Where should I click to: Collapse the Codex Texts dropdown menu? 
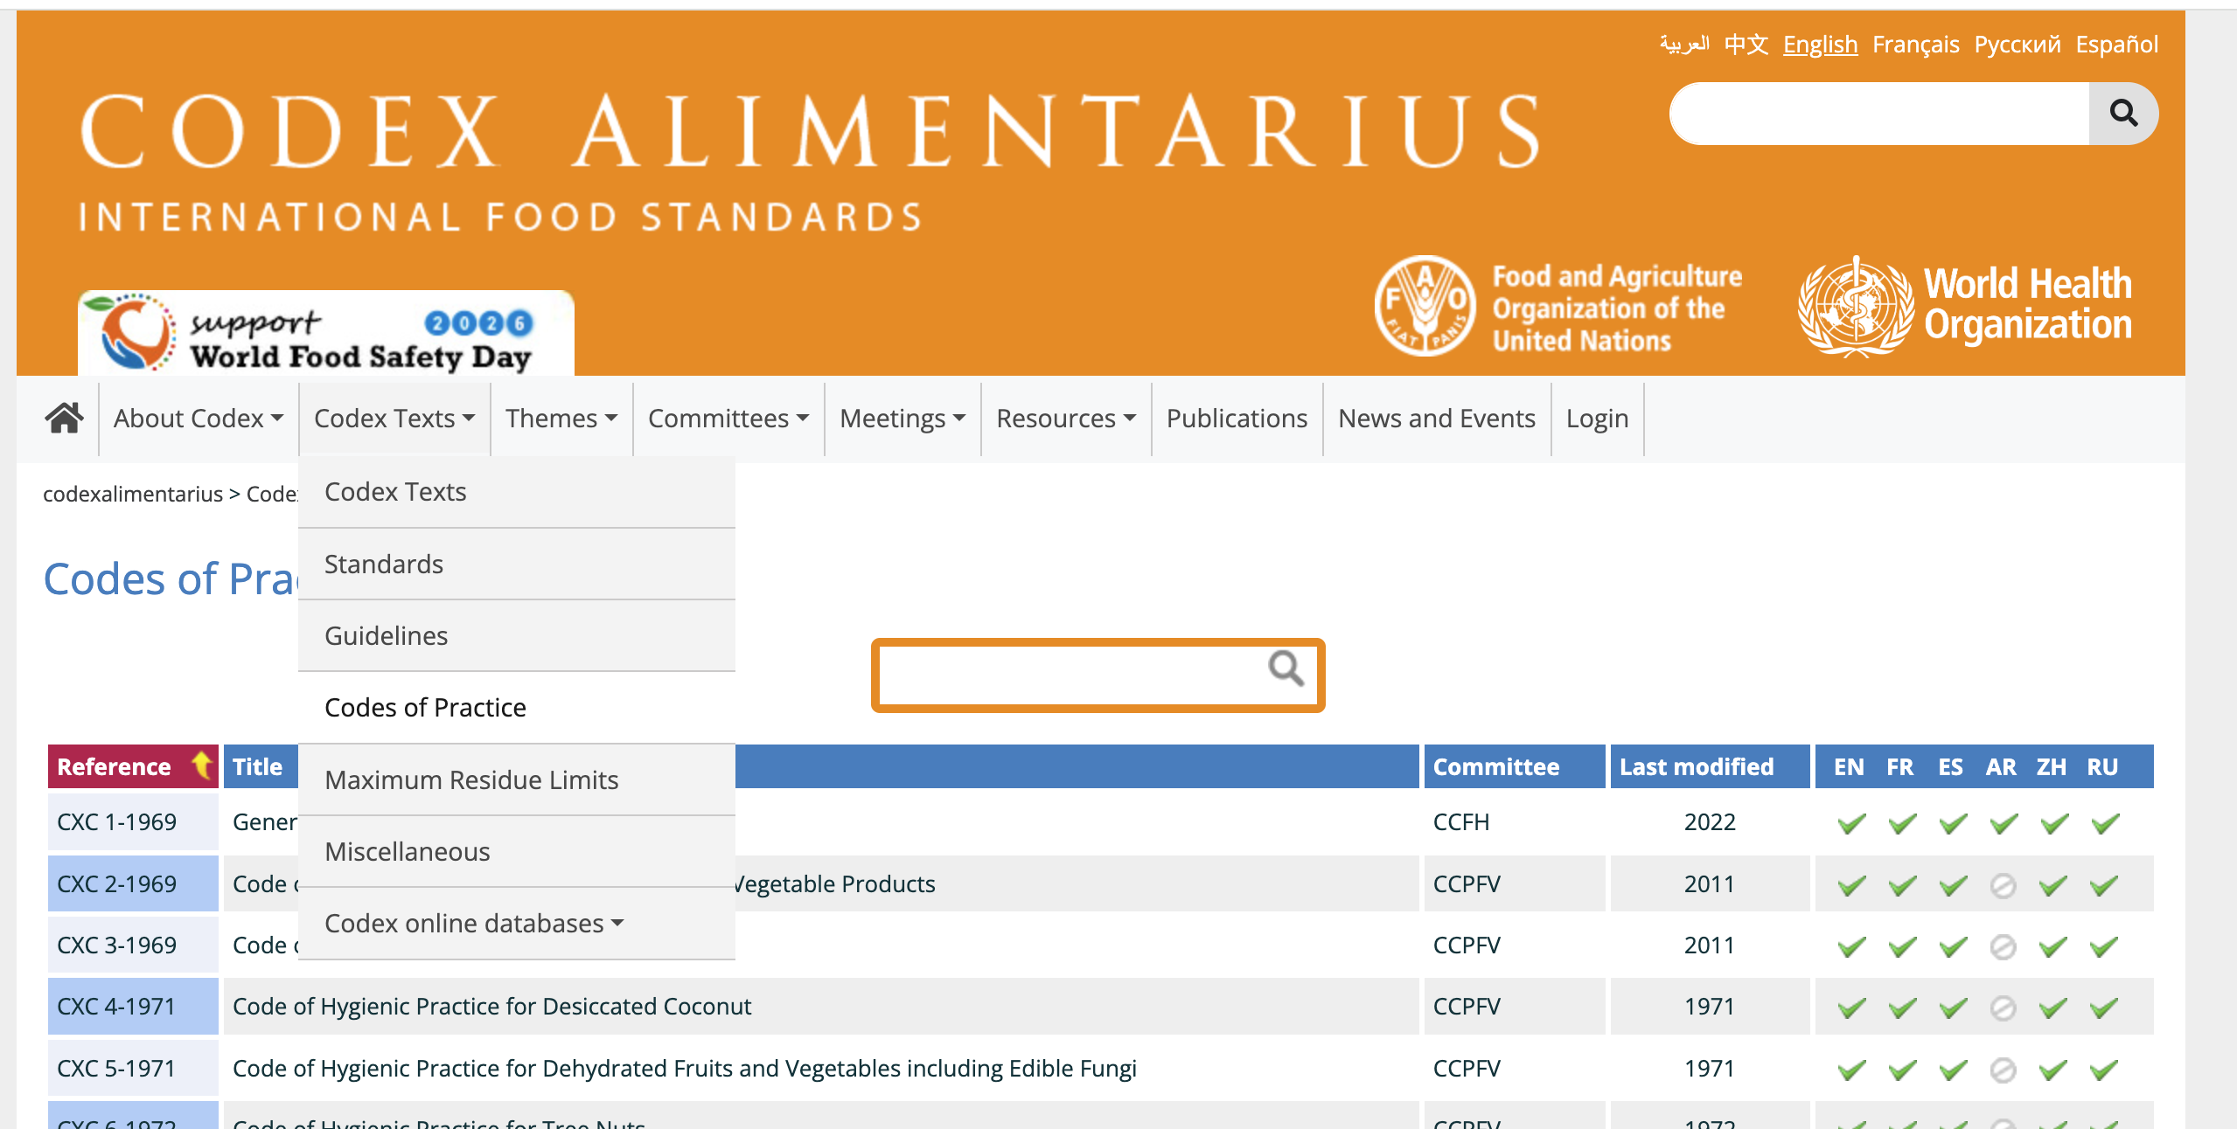pyautogui.click(x=394, y=419)
